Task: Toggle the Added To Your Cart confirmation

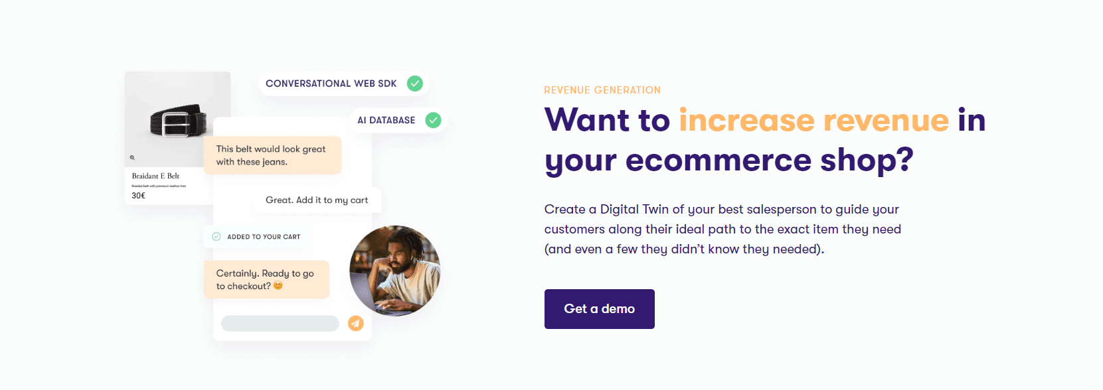Action: click(x=256, y=236)
